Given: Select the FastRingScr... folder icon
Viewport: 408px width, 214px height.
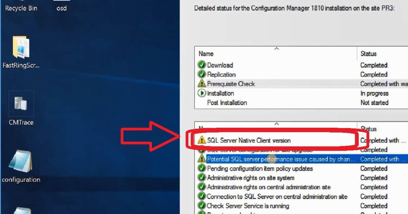Looking at the screenshot, I should pos(21,52).
